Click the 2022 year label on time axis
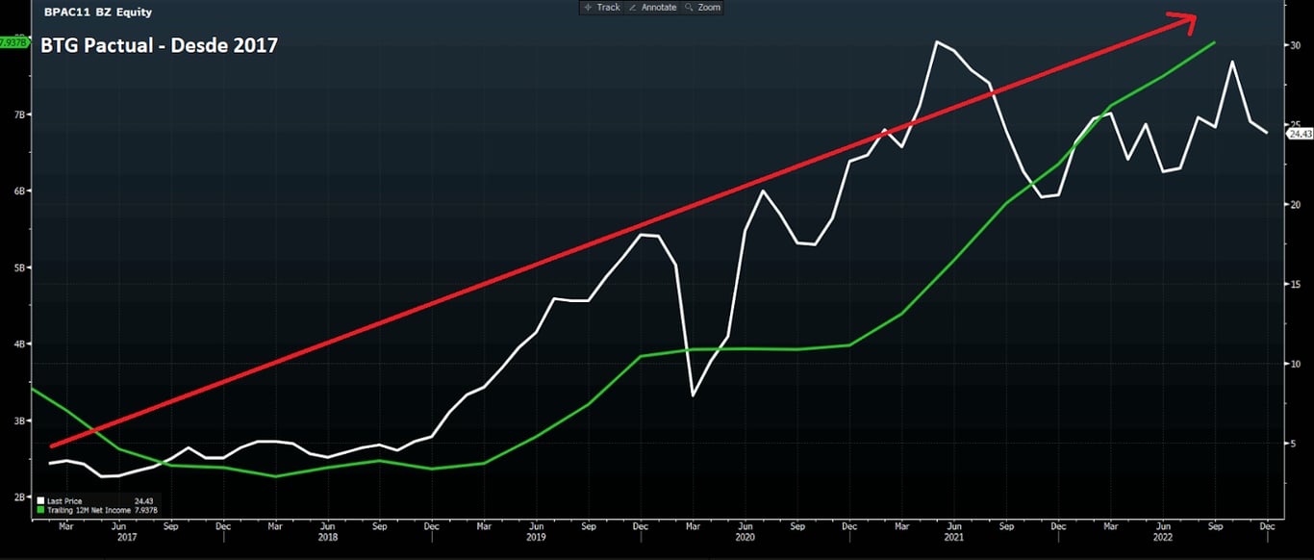 (1162, 539)
